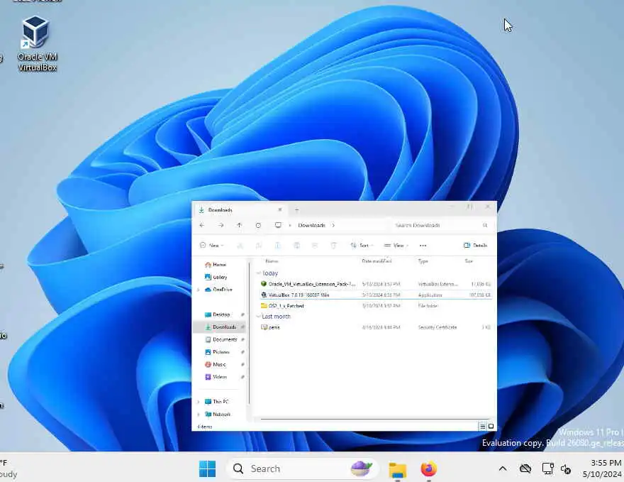The image size is (624, 482).
Task: Sort by the Size column header
Action: pos(469,261)
